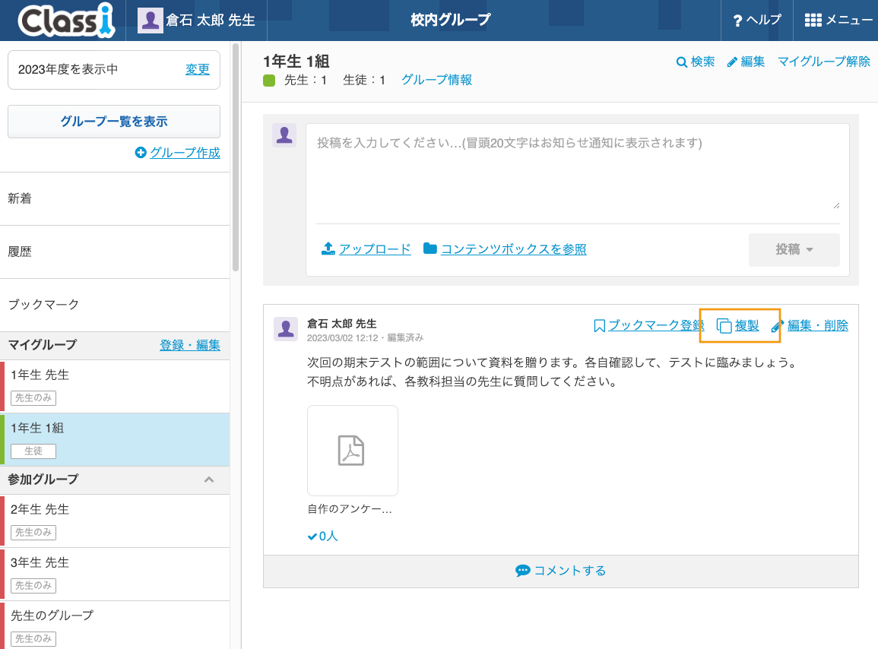Click the bookmark icon on the post
878x649 pixels.
[599, 325]
